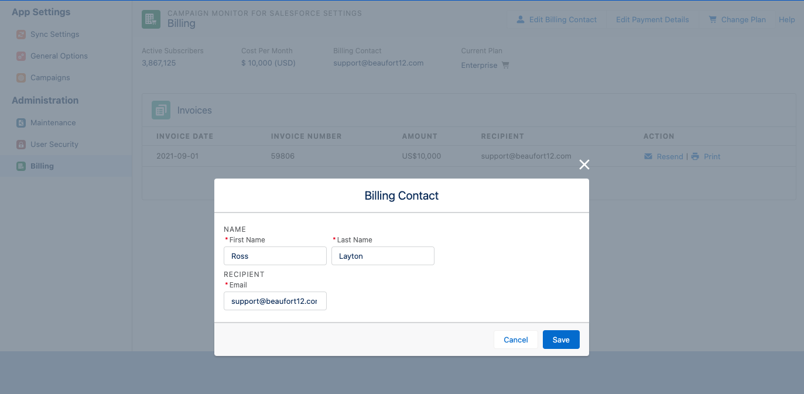Cancel the Billing Contact dialog

click(516, 340)
